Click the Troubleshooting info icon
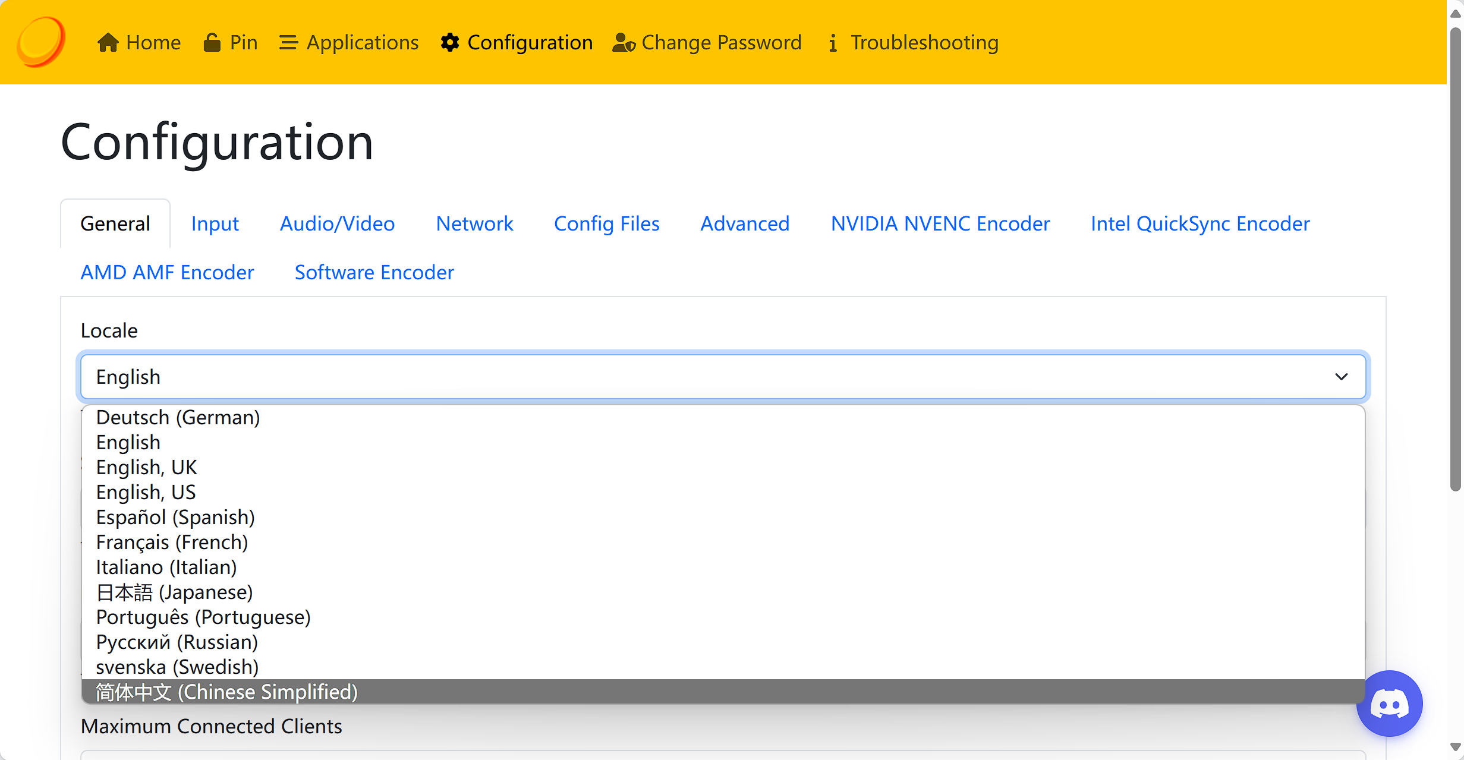The height and width of the screenshot is (760, 1464). pyautogui.click(x=833, y=43)
